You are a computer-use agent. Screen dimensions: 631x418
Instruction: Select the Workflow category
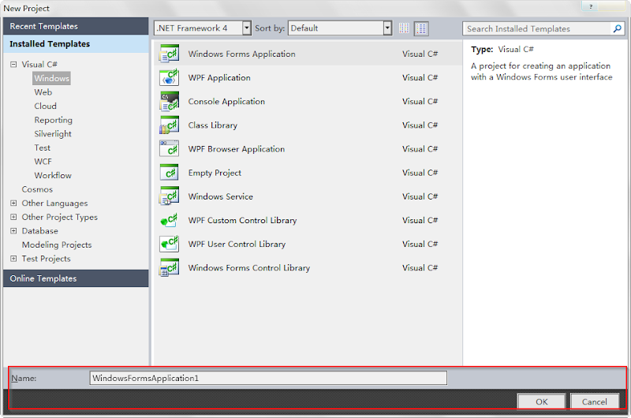click(53, 175)
